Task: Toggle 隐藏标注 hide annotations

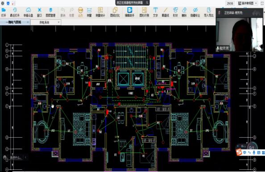Action: tap(195, 10)
